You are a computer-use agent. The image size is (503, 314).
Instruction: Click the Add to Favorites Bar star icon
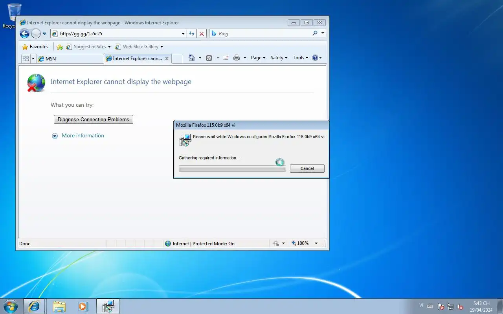(60, 47)
